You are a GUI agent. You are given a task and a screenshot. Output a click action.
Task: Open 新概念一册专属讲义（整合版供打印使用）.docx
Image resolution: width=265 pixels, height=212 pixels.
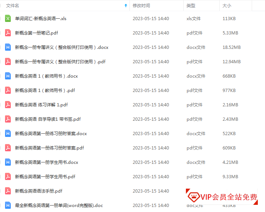point(62,47)
